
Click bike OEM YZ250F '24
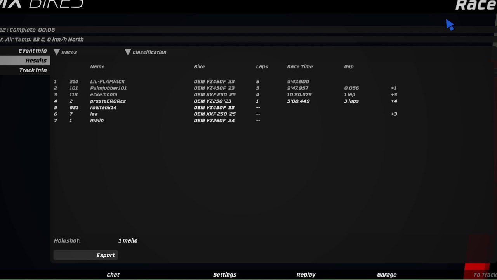pyautogui.click(x=214, y=121)
